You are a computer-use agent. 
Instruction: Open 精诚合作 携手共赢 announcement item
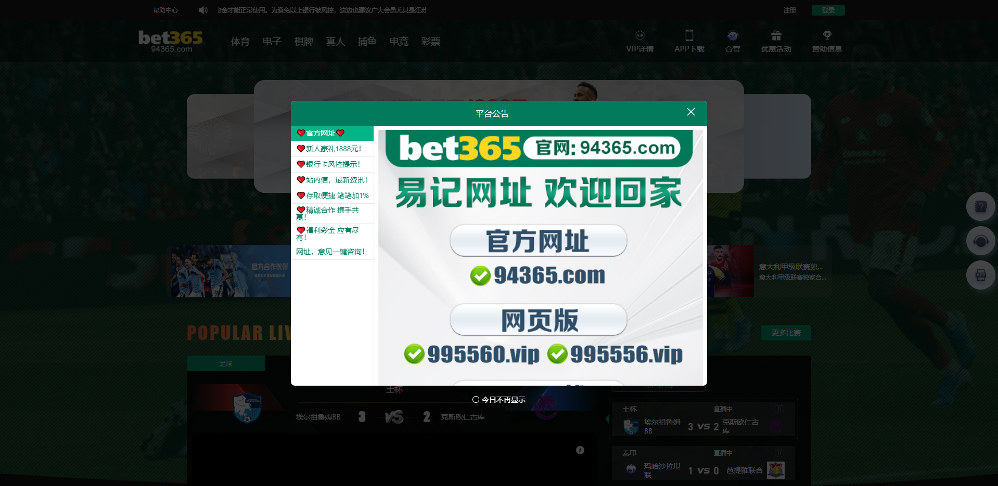click(332, 214)
